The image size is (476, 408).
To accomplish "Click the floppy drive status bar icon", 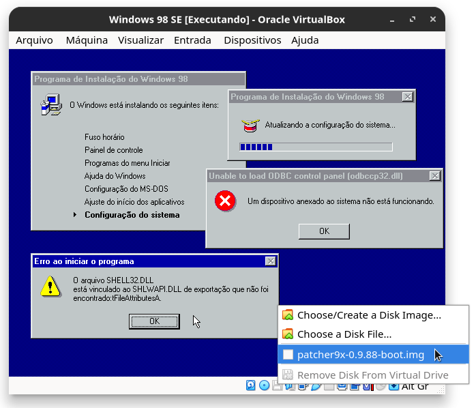I will (276, 386).
